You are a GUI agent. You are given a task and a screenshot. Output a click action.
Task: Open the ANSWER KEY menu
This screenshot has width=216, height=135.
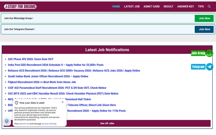click(185, 6)
